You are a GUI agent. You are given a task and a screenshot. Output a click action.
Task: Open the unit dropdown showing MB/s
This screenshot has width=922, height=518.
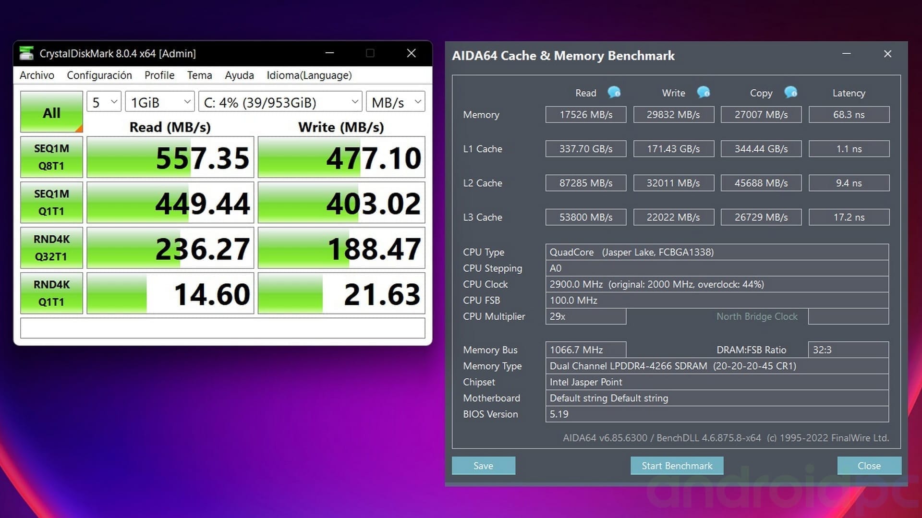396,102
